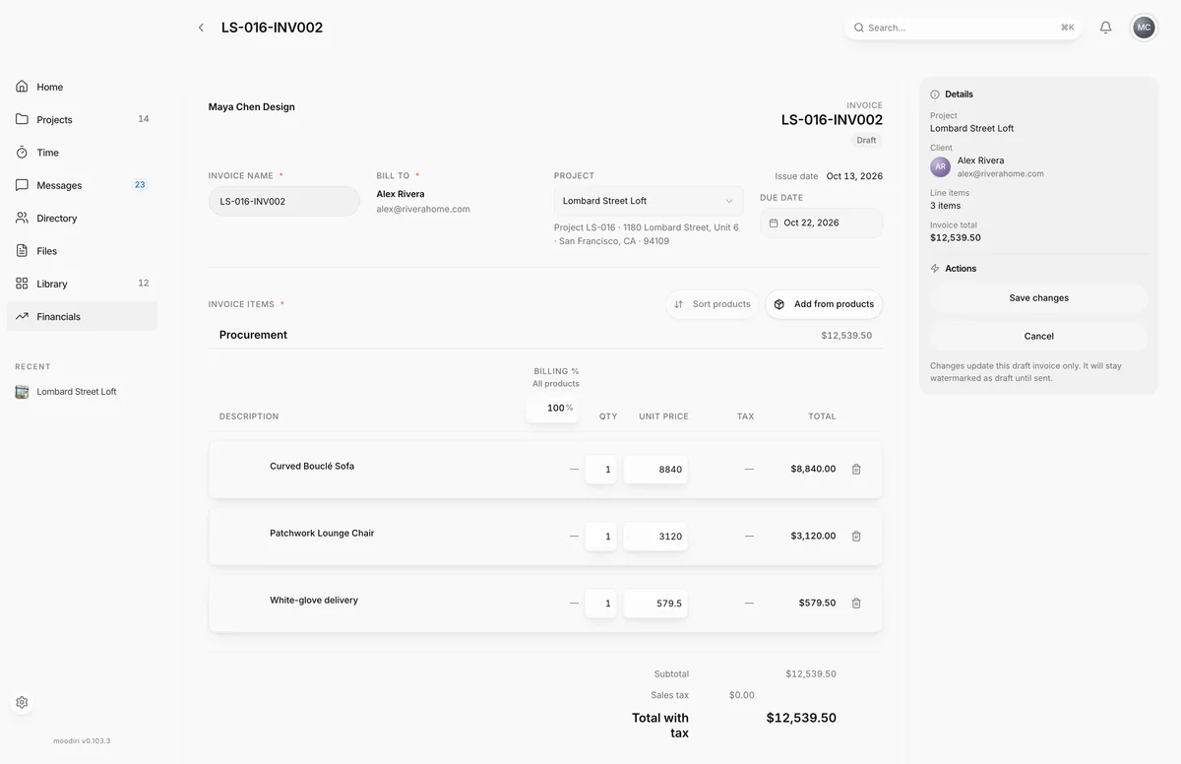Click the $8,840.00 line total

[x=813, y=470]
